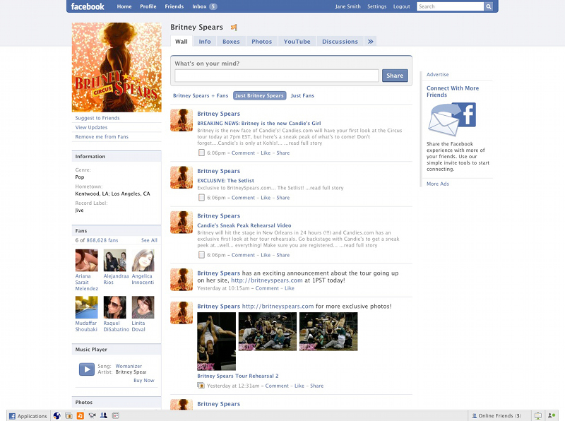Filter wall by Britney Spears + Fans
This screenshot has height=421, width=565.
(x=201, y=95)
